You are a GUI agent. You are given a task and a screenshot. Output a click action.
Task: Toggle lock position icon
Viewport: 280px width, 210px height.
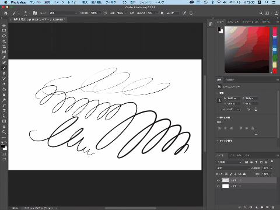tap(235, 174)
